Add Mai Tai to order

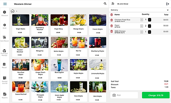pos(79,47)
